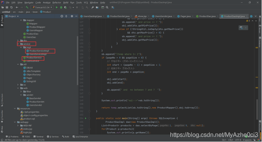Run the Tomcat configuration with green play icon

57,7
